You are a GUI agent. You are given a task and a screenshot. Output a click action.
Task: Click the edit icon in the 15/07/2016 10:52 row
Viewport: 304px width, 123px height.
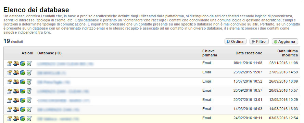tap(9, 82)
